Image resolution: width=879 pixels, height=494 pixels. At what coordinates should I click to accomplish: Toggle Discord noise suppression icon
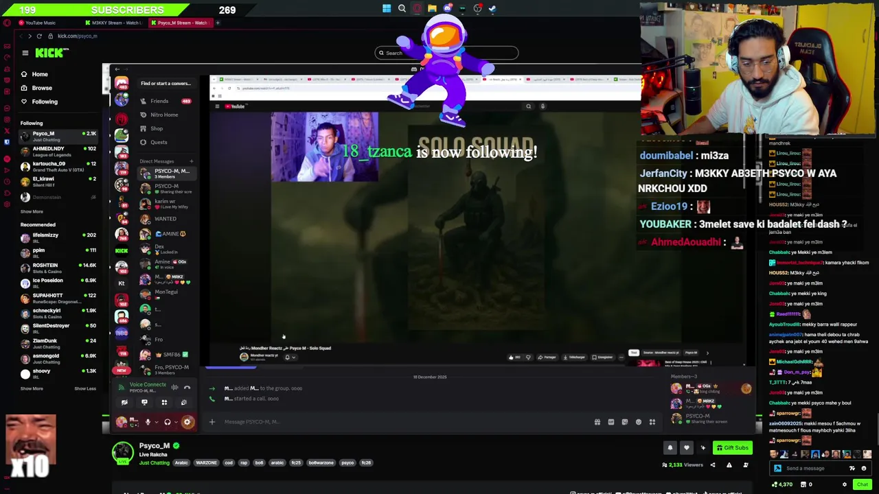(x=174, y=388)
